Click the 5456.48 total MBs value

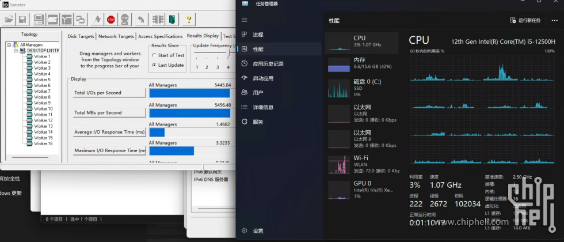pos(223,105)
